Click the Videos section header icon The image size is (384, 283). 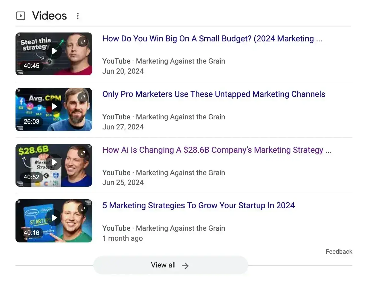20,16
